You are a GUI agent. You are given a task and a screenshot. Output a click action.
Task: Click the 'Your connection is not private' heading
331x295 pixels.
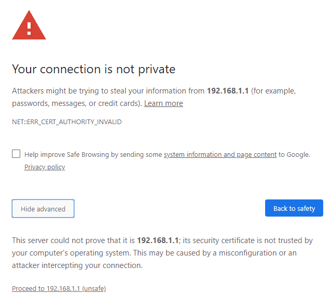click(x=94, y=69)
